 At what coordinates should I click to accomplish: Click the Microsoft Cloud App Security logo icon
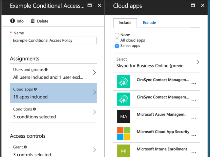124,134
